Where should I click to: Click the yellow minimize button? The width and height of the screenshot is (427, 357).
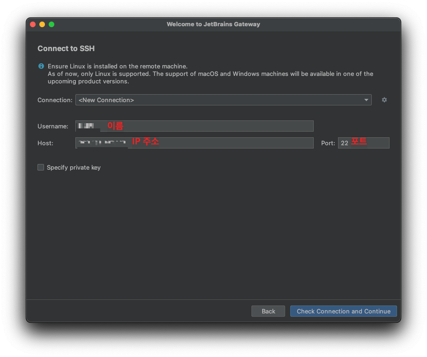click(x=41, y=24)
